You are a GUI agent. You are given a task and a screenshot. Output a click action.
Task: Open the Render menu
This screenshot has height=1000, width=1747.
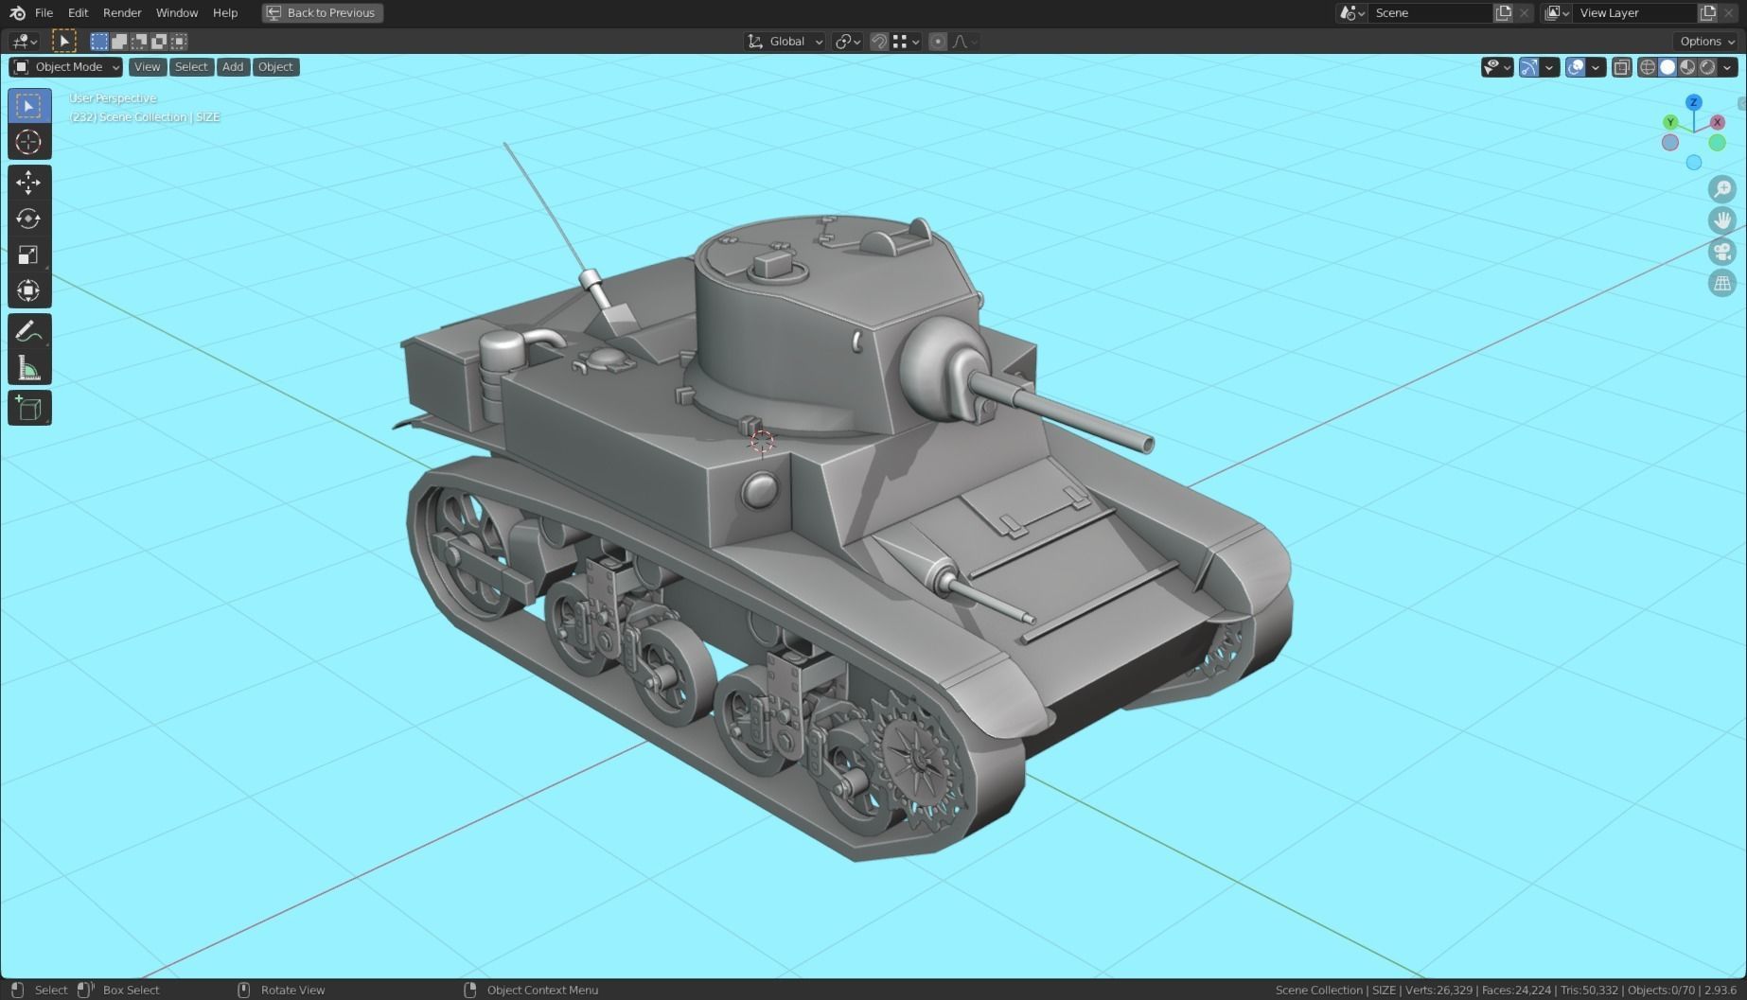[x=122, y=12]
